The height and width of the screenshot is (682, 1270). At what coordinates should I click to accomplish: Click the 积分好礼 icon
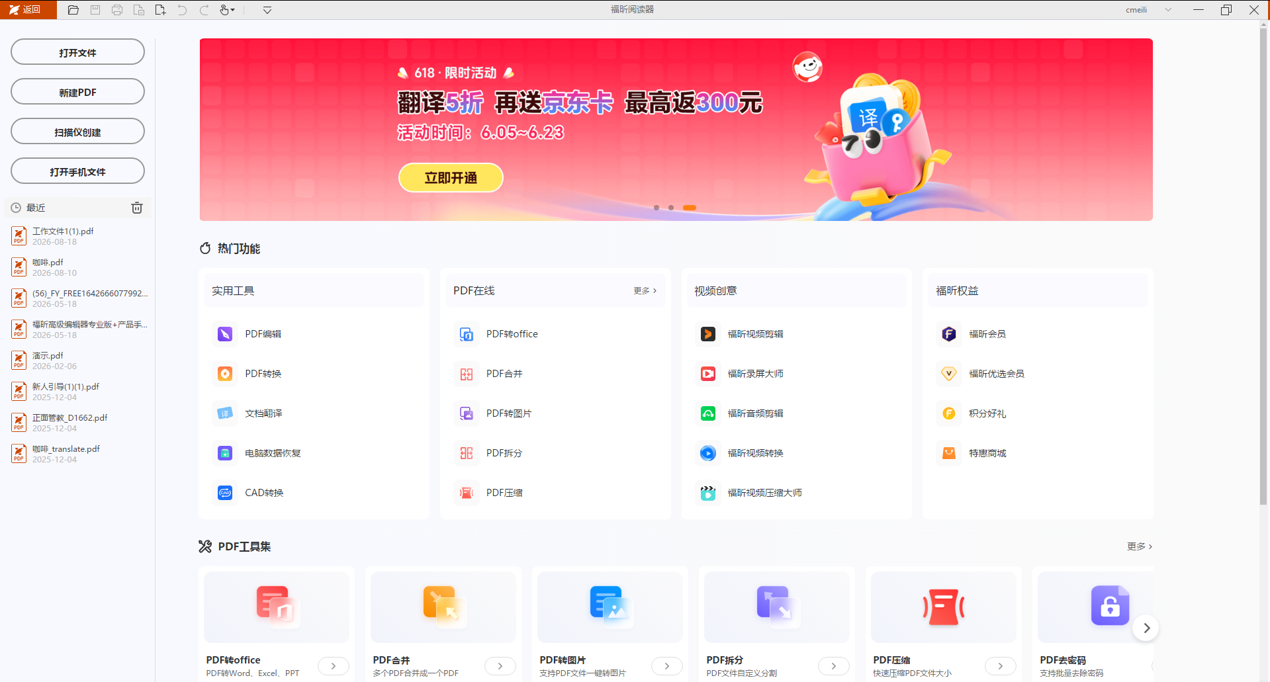[x=949, y=413]
